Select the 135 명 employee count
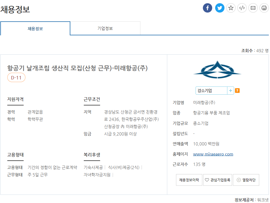Viewport: 270px width, 203px height. (199, 164)
